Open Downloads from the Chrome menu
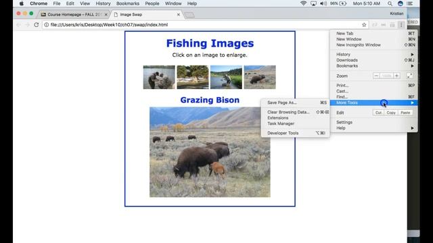The height and width of the screenshot is (243, 433). point(374,60)
